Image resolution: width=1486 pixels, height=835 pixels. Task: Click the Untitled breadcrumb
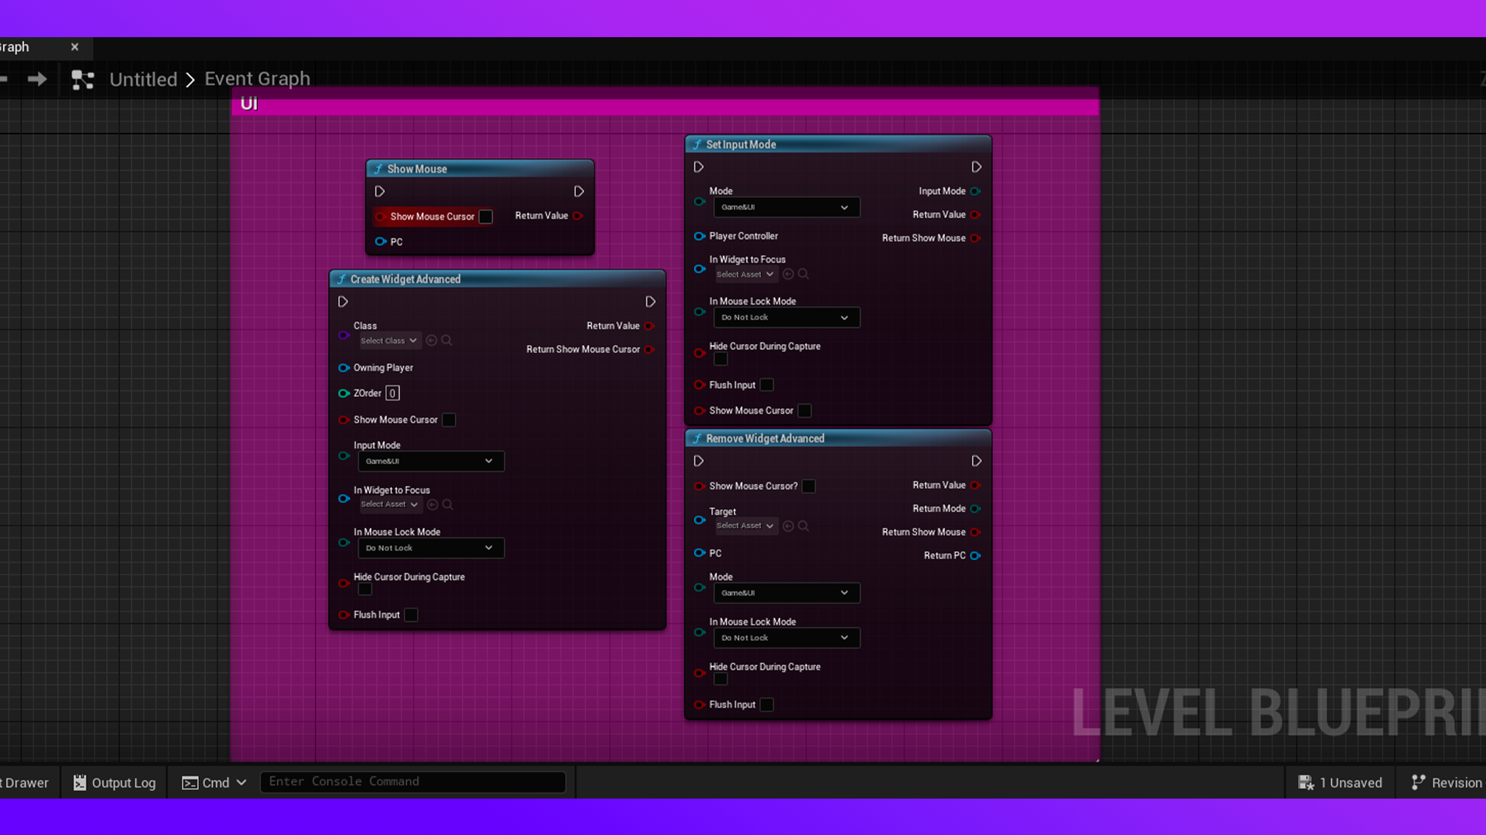click(x=143, y=79)
